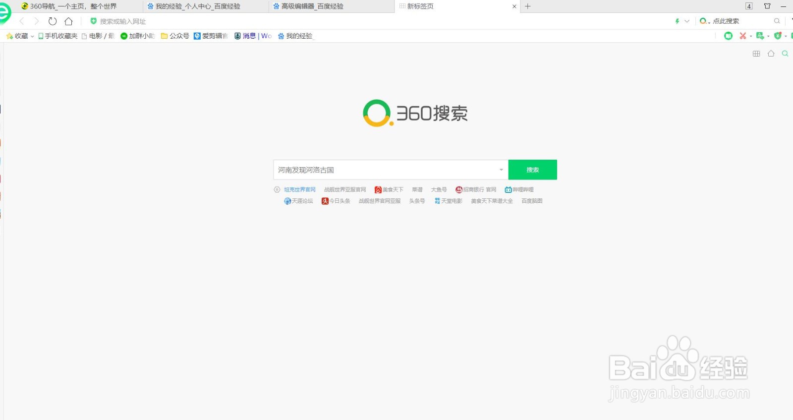Expand the search box suggestion dropdown arrow
This screenshot has height=420, width=793.
coord(501,170)
